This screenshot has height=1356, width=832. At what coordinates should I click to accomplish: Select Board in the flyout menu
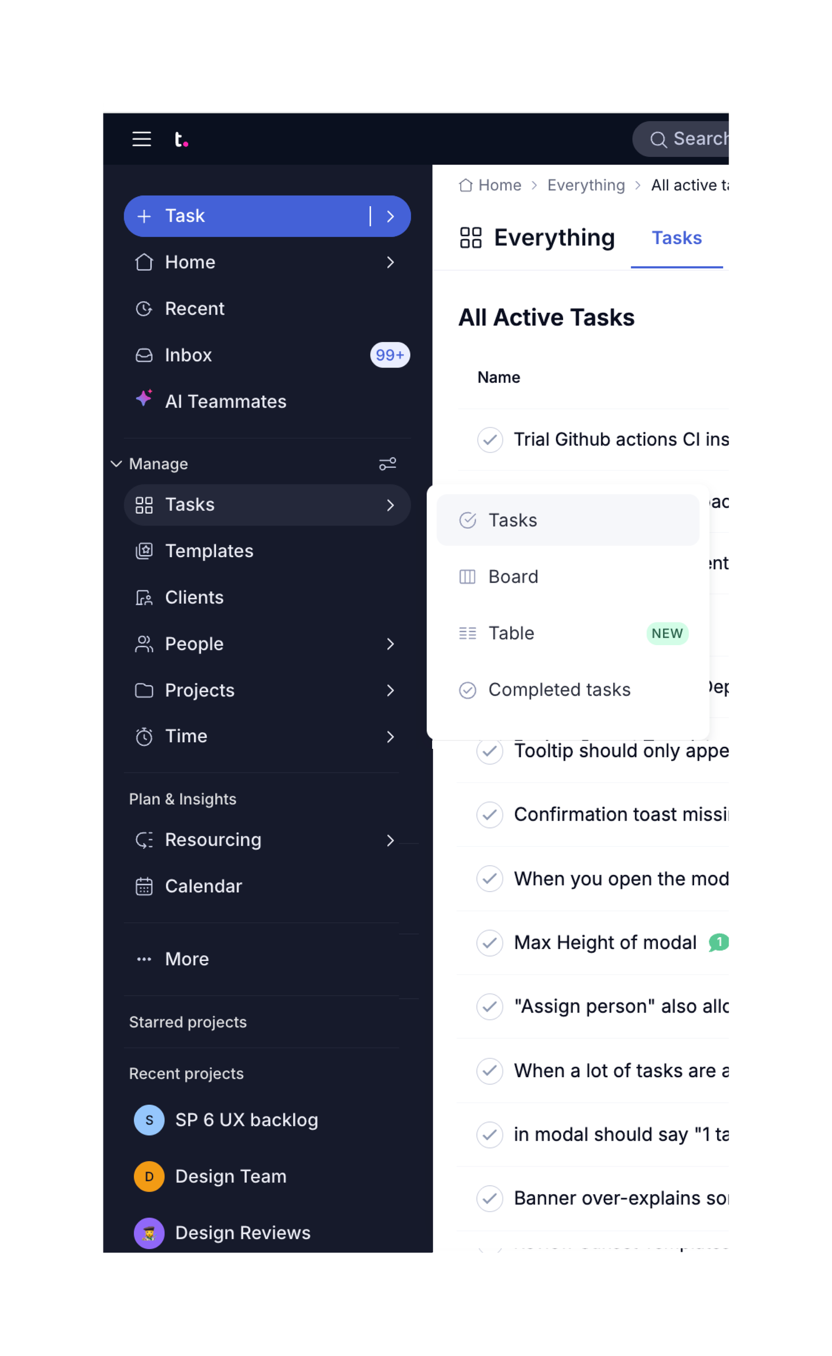click(x=568, y=577)
